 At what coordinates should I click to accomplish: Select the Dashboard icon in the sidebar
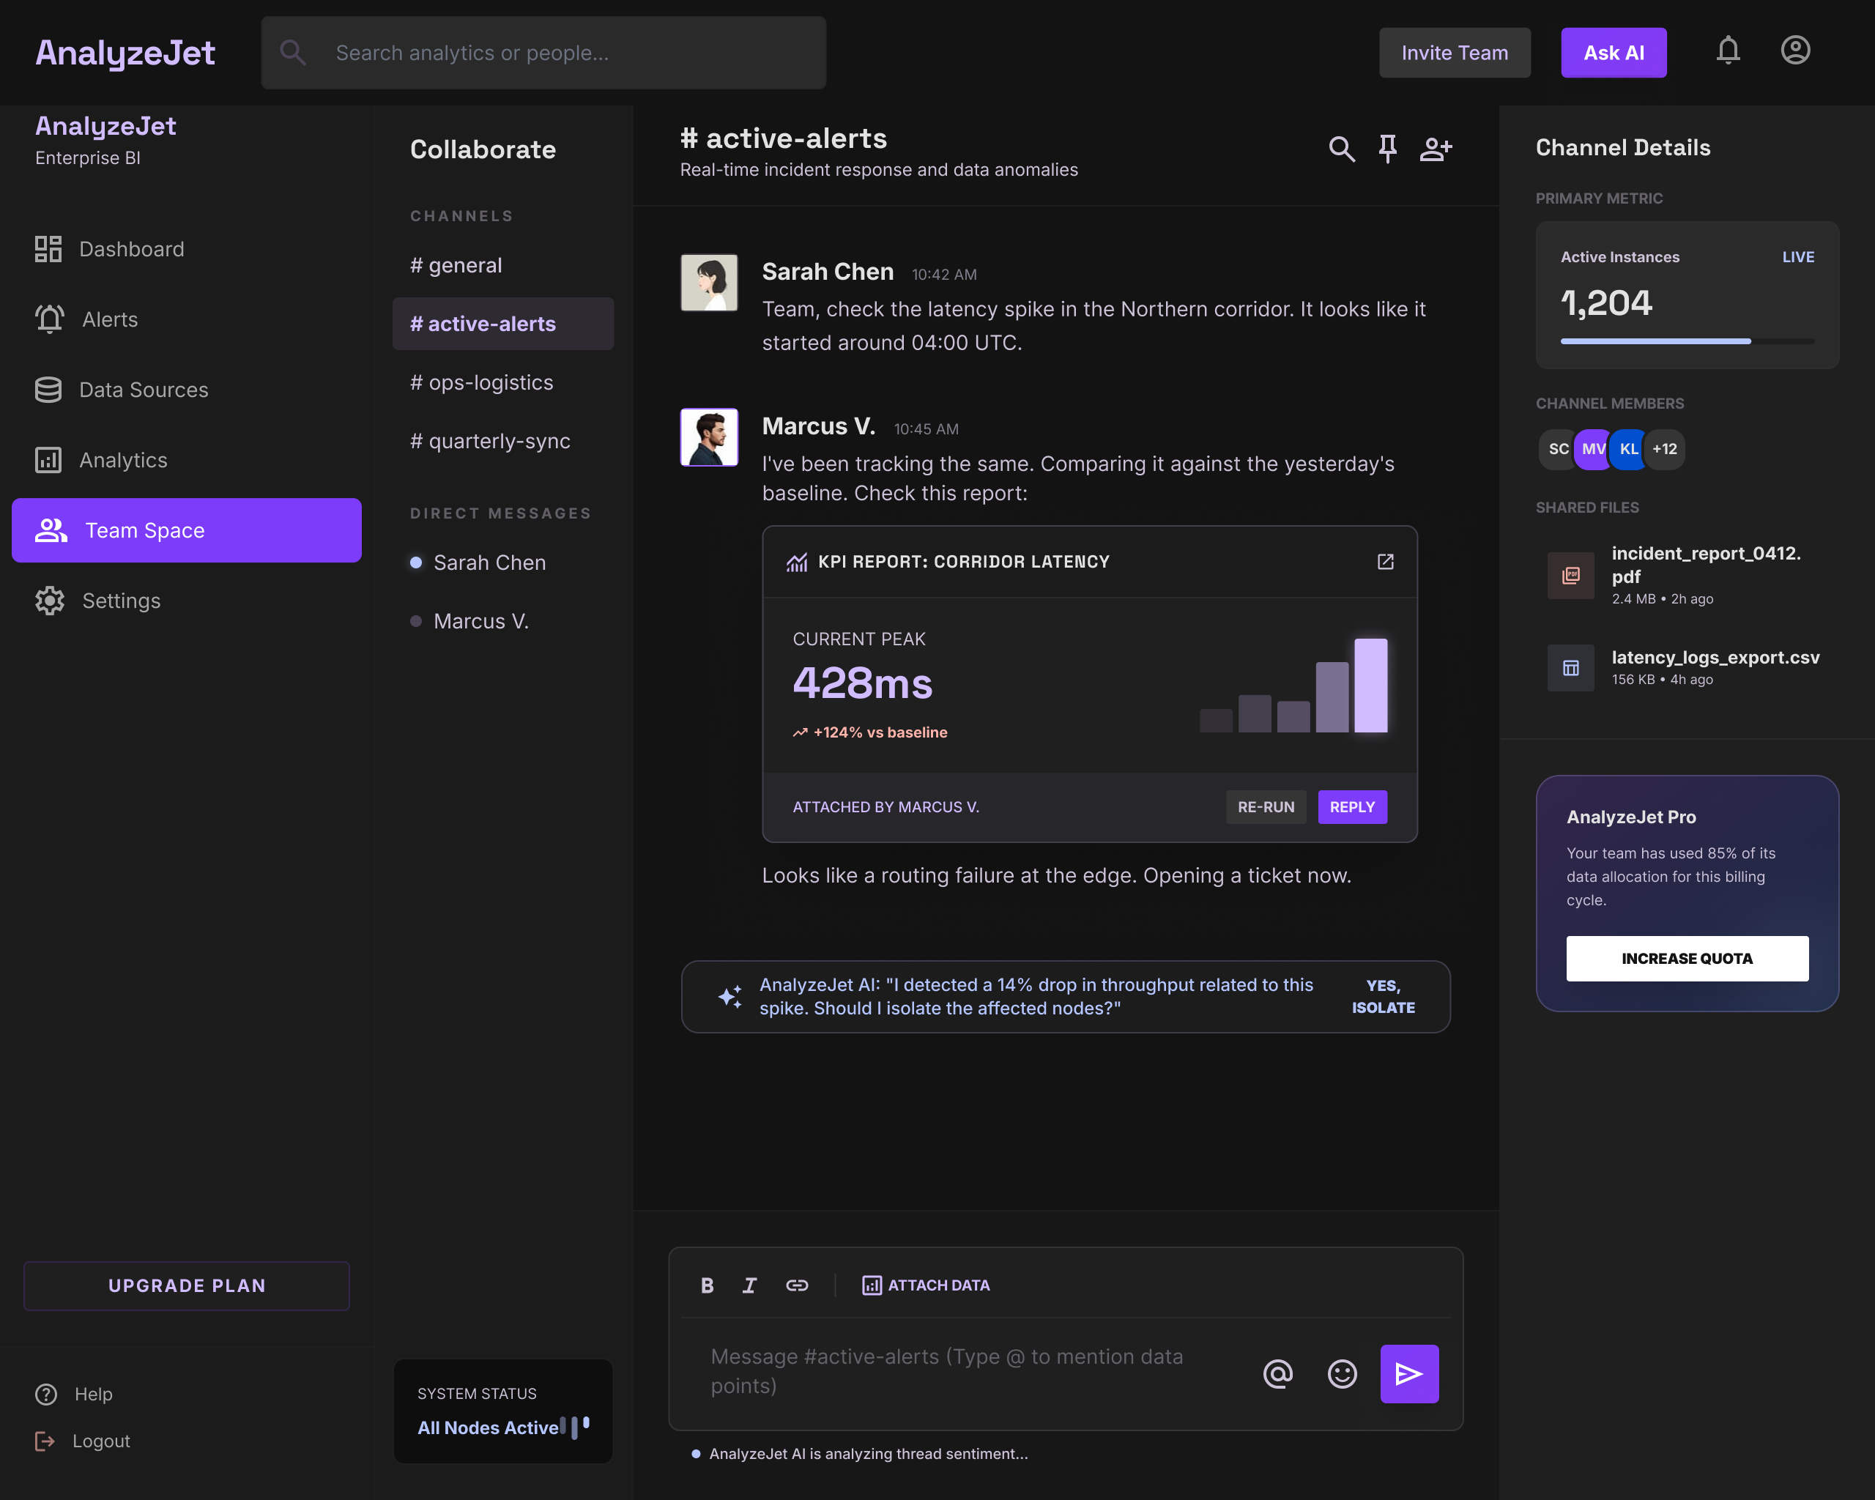(48, 249)
